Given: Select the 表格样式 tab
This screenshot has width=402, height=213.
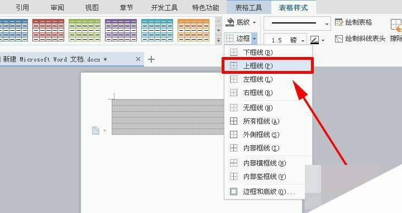Looking at the screenshot, I should (293, 7).
